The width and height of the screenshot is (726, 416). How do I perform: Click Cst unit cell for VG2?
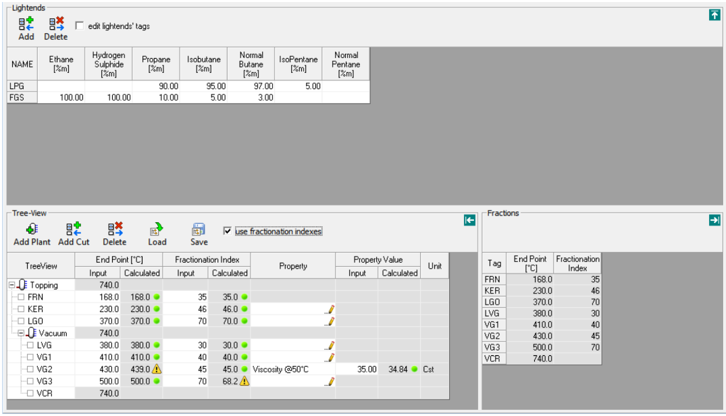(434, 369)
